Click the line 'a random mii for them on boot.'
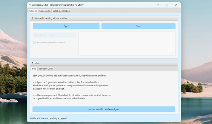Image resolution: width=212 pixels, height=124 pixels. pos(49,89)
